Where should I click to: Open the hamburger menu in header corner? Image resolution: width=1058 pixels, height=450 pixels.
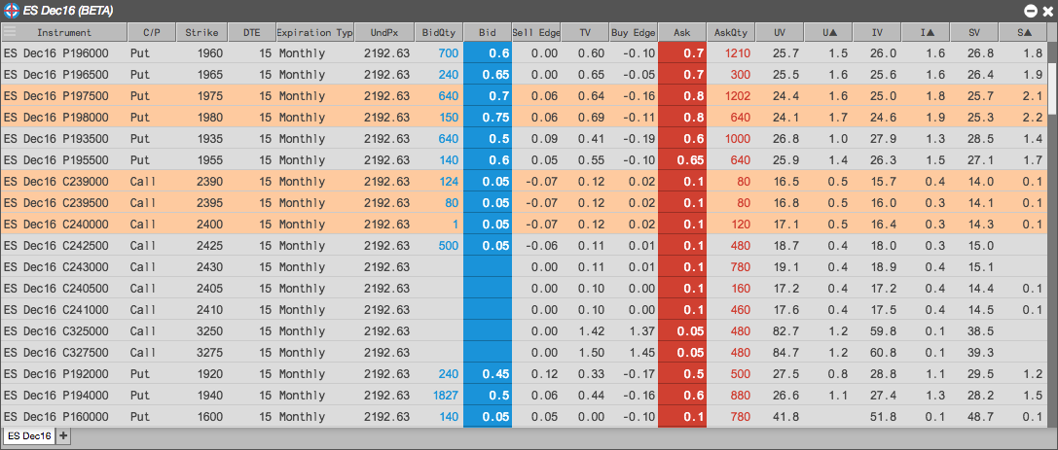9,32
